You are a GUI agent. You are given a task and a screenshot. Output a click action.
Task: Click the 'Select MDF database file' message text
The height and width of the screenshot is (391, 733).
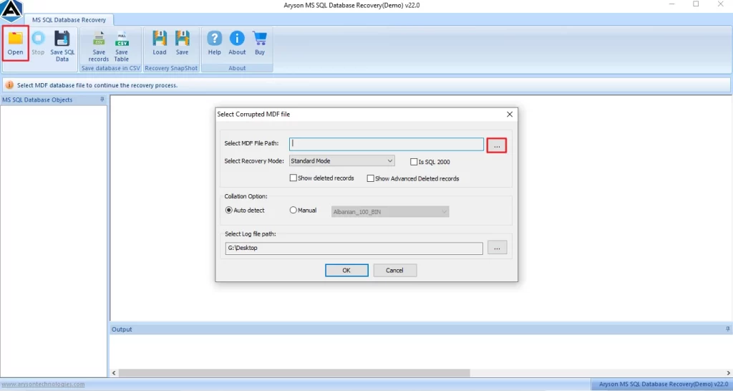[97, 85]
